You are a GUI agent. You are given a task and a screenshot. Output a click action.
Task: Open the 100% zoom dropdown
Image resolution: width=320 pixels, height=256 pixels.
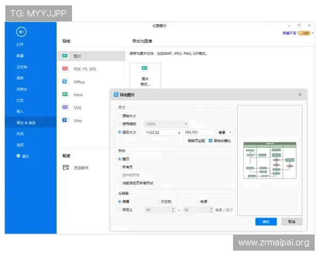pos(166,124)
